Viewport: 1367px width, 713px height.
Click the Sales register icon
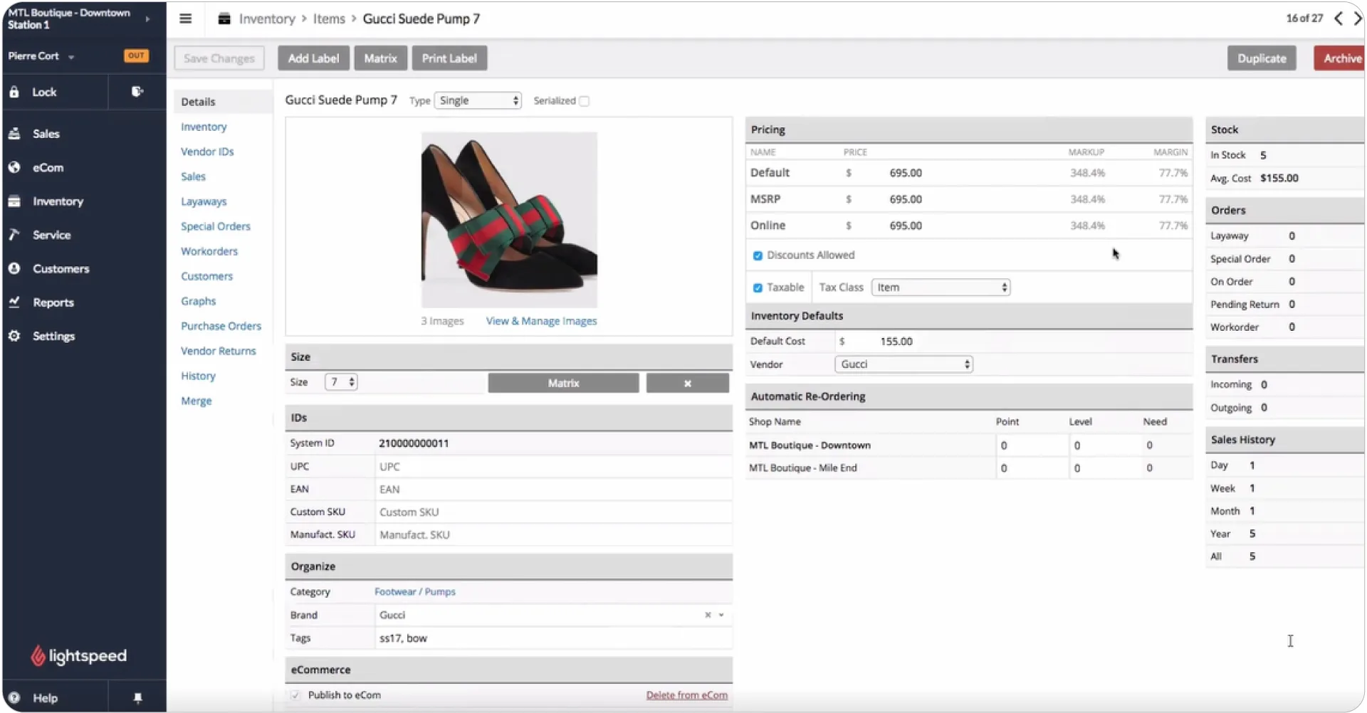coord(14,133)
